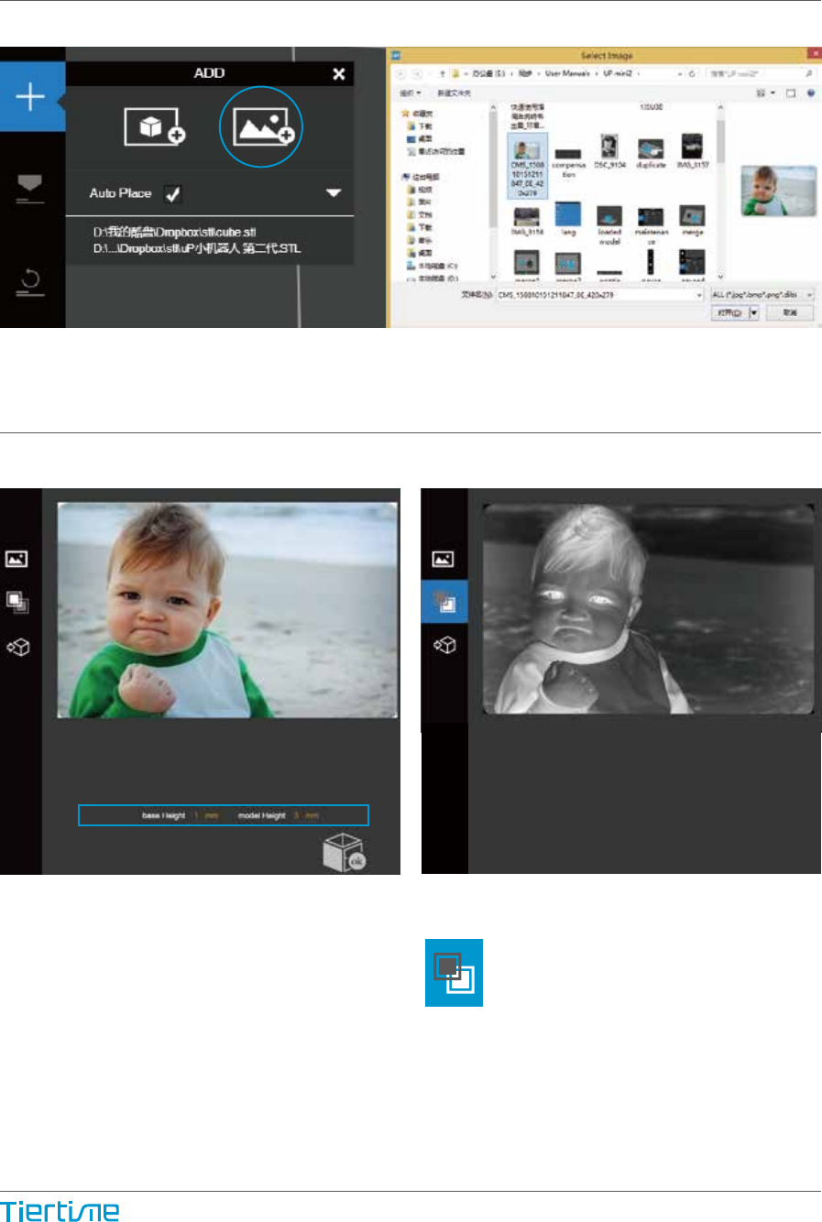
Task: Open the recent file ending in 第二代.STL
Action: [196, 248]
